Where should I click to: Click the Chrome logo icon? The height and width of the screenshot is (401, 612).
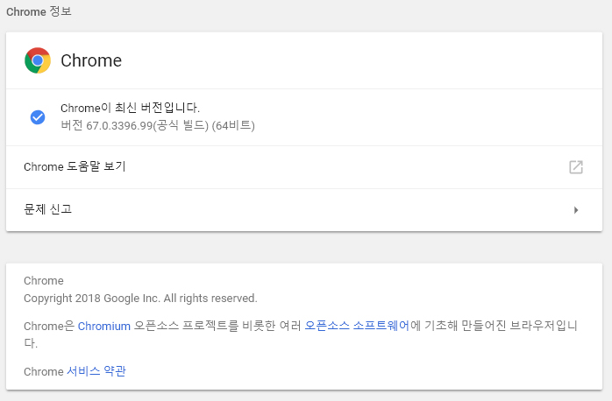click(38, 60)
